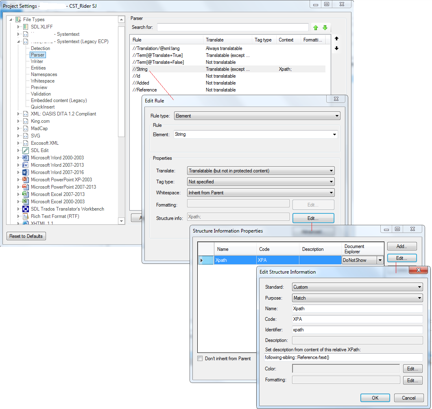Click the SDL Edit pencil icon
Screen dimensions: 432x409
(x=26, y=150)
